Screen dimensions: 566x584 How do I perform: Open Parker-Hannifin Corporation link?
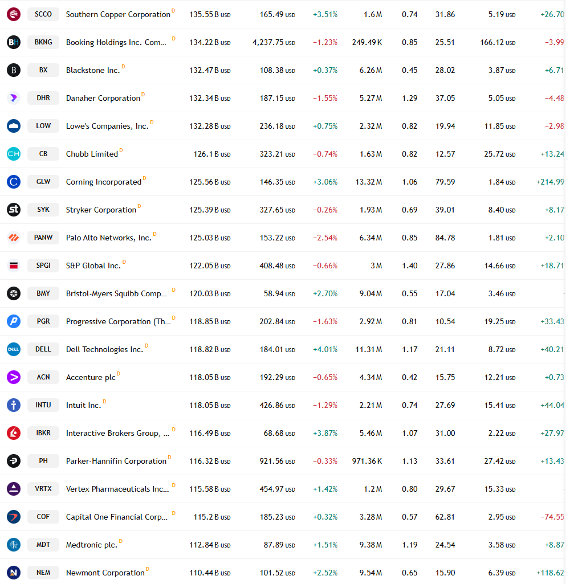click(x=116, y=462)
